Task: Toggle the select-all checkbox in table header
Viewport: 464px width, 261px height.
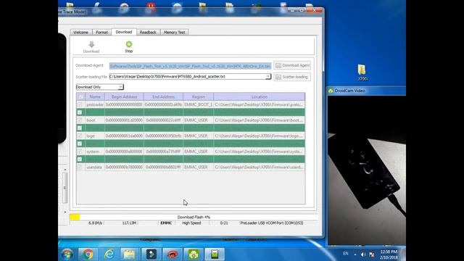Action: (80, 96)
